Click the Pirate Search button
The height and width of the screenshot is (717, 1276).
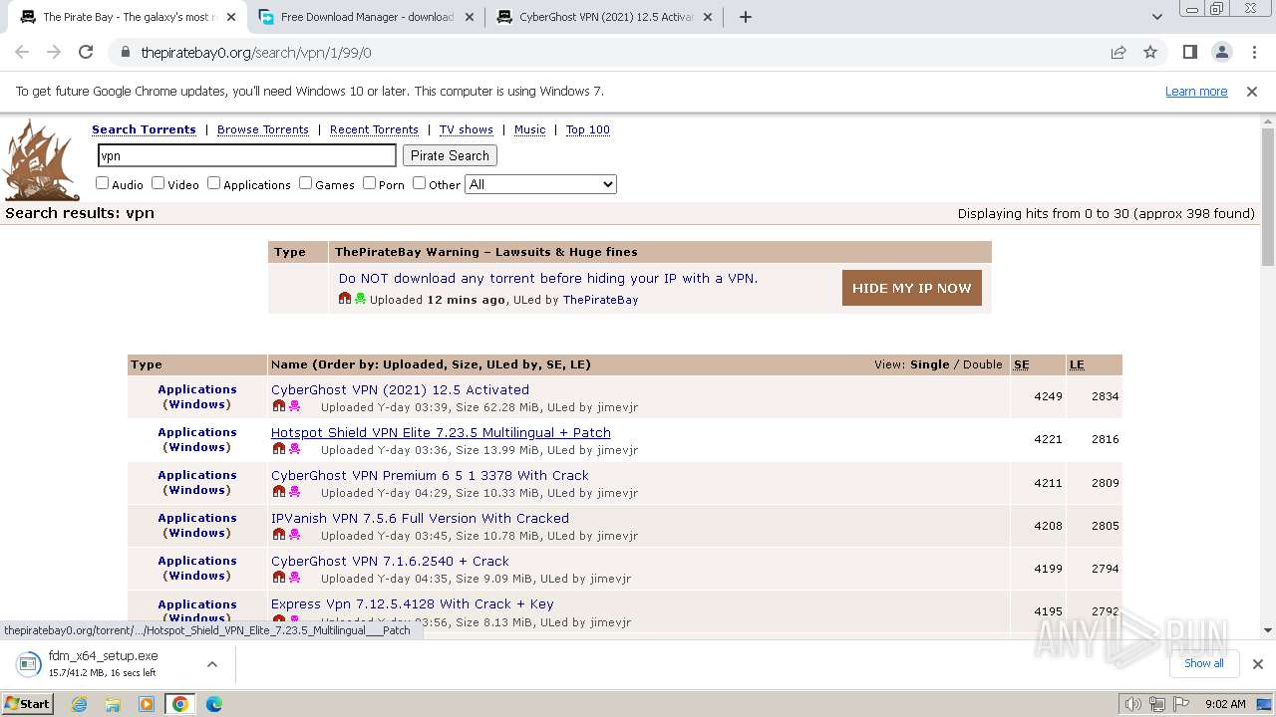[450, 155]
